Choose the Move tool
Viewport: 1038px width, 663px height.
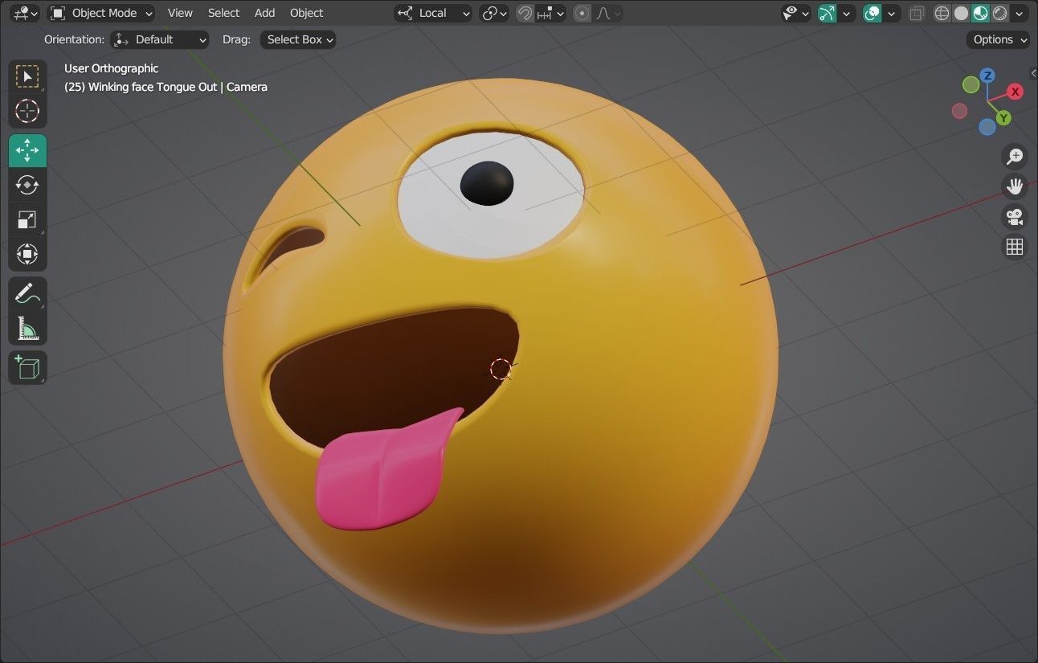(27, 151)
